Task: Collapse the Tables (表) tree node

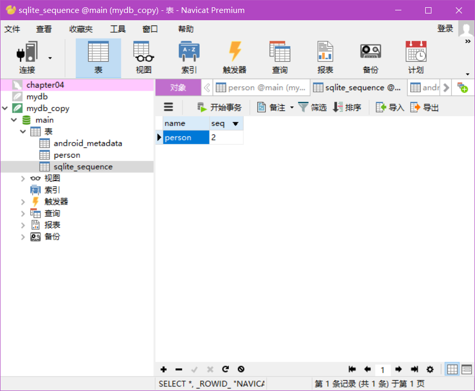Action: tap(23, 131)
